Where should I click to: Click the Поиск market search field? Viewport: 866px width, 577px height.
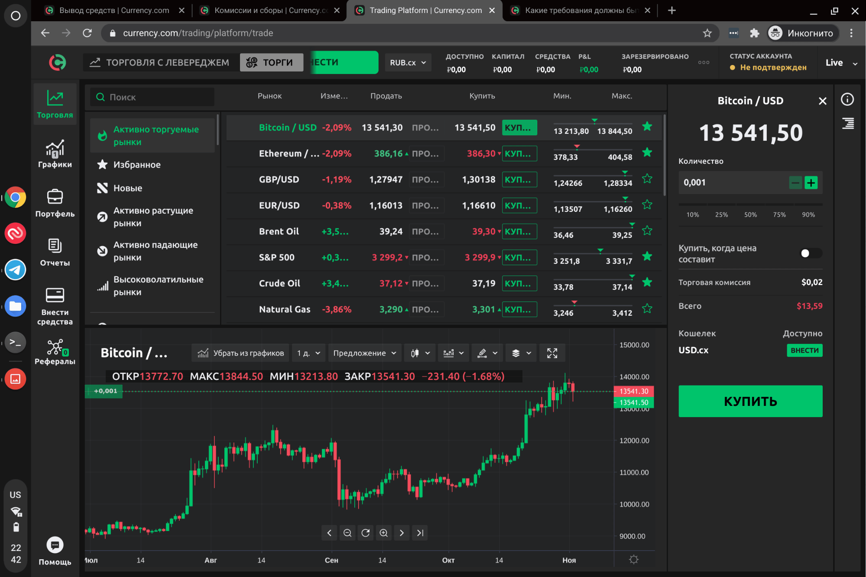coord(152,97)
